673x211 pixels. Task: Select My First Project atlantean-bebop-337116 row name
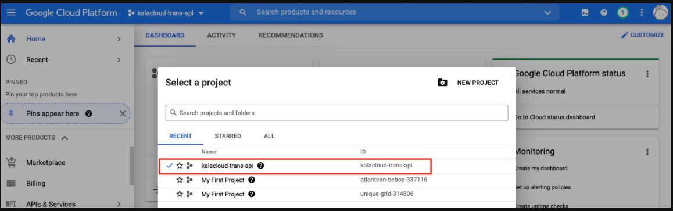223,180
